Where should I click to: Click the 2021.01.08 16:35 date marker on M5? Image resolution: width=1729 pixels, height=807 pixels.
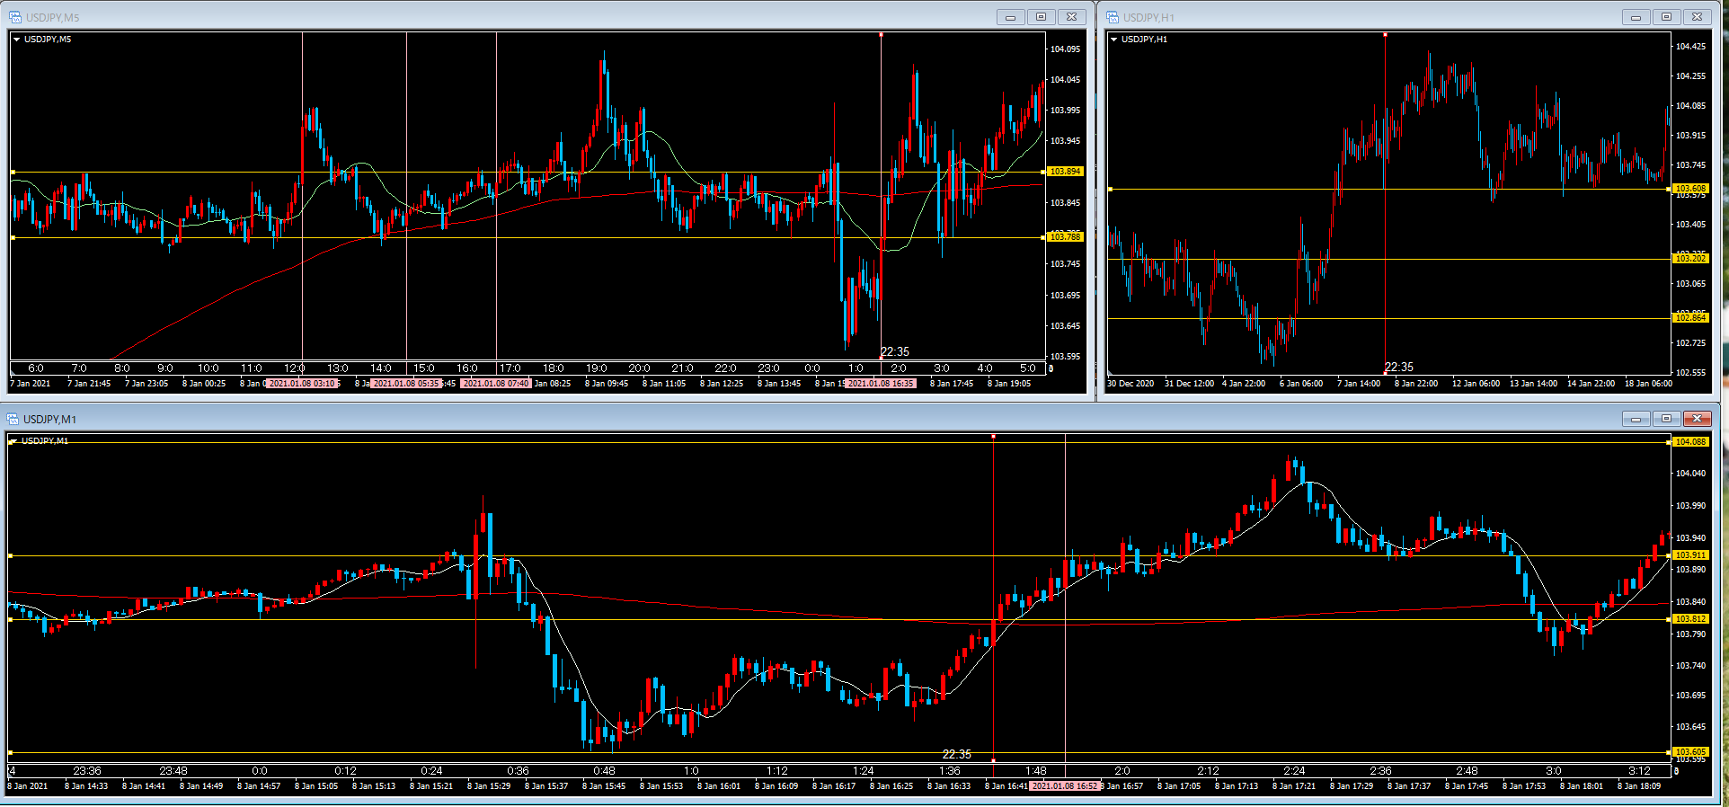881,384
